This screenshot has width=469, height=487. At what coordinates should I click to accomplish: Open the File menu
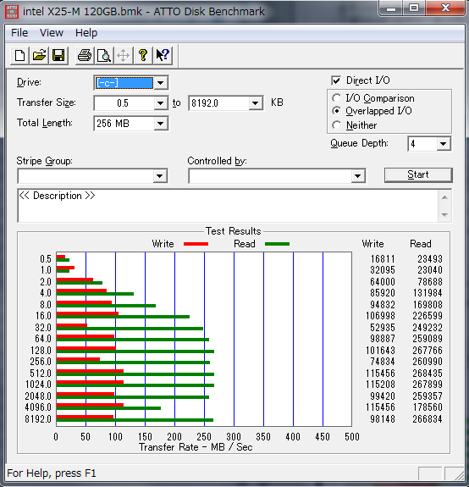[19, 33]
